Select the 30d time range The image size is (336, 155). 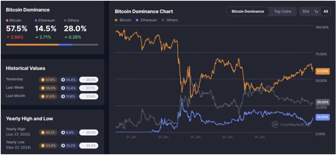[305, 11]
